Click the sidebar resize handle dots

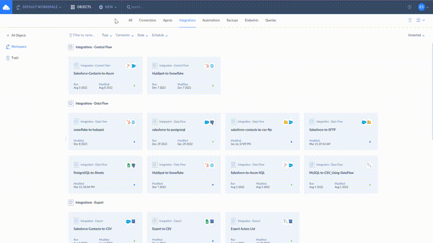pyautogui.click(x=66, y=139)
